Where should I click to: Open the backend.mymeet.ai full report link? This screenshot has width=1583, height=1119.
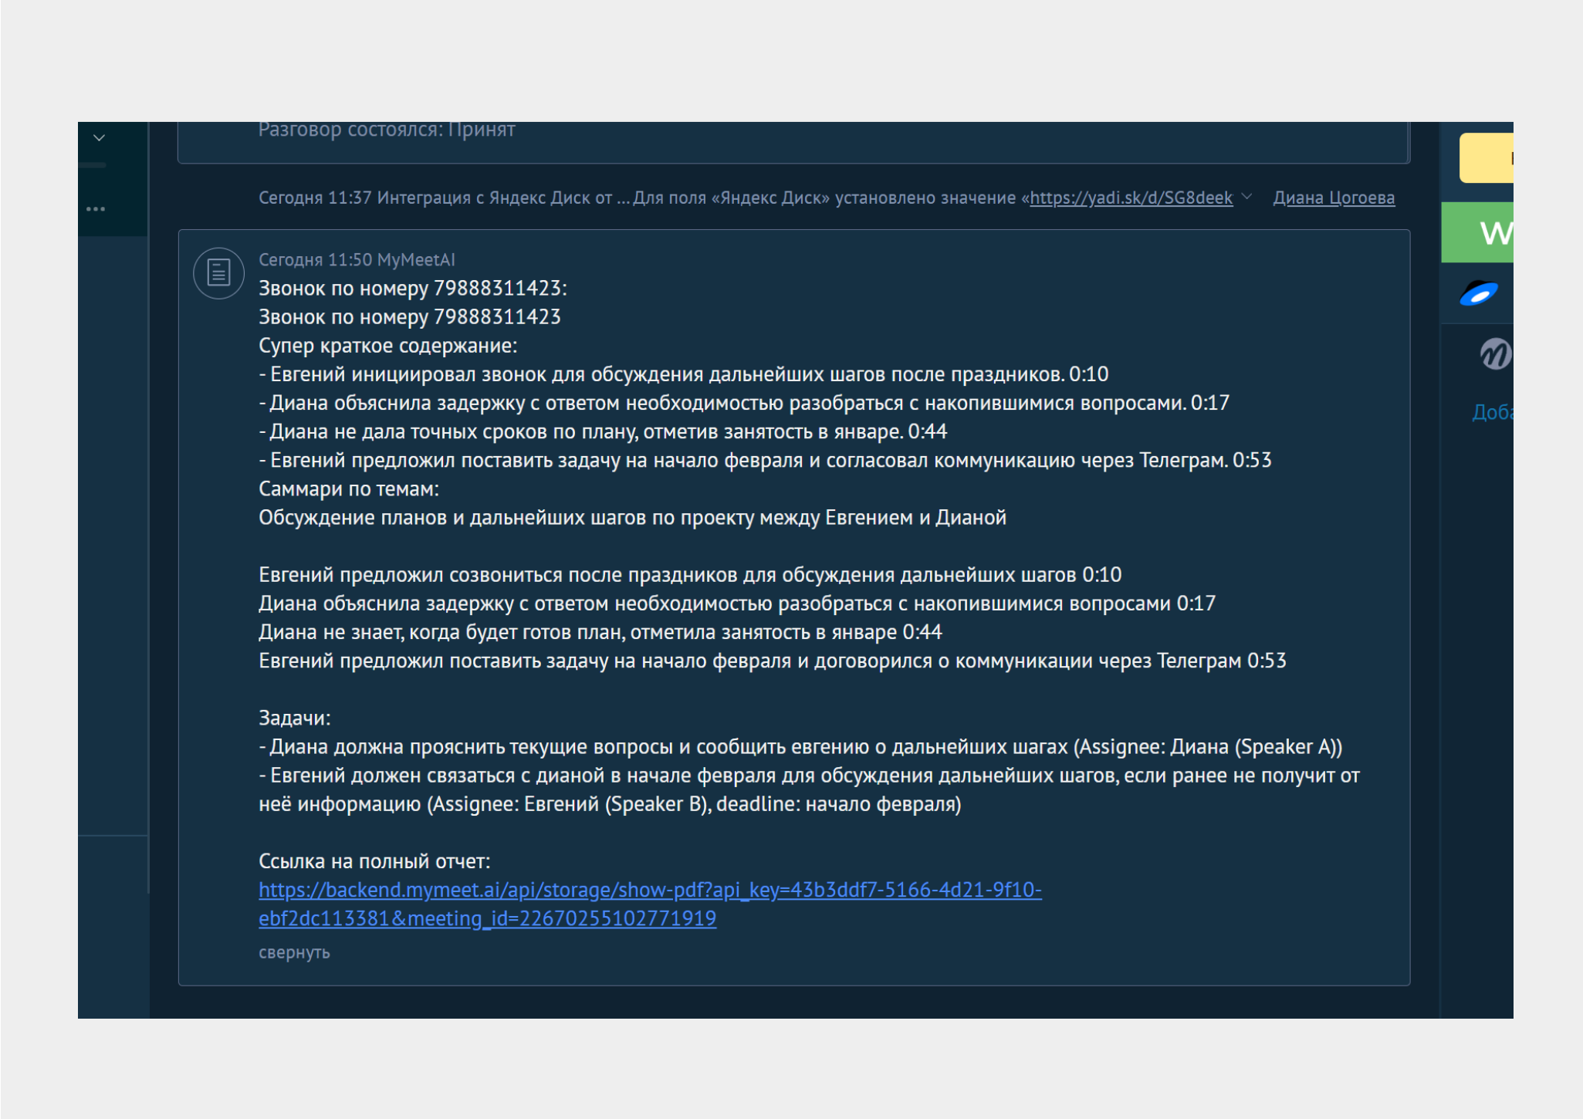tap(649, 891)
